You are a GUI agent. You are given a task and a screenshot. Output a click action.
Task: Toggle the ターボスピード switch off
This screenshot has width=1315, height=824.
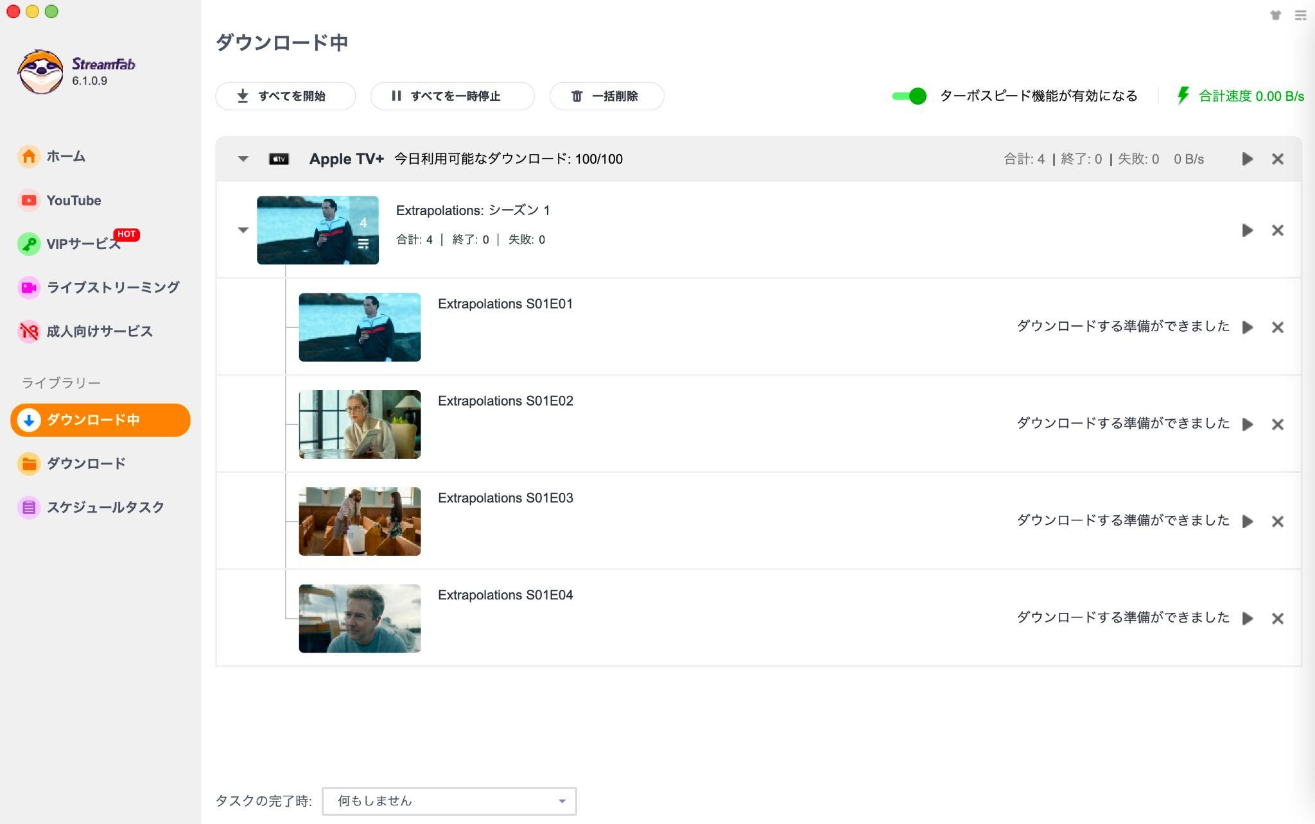click(909, 96)
